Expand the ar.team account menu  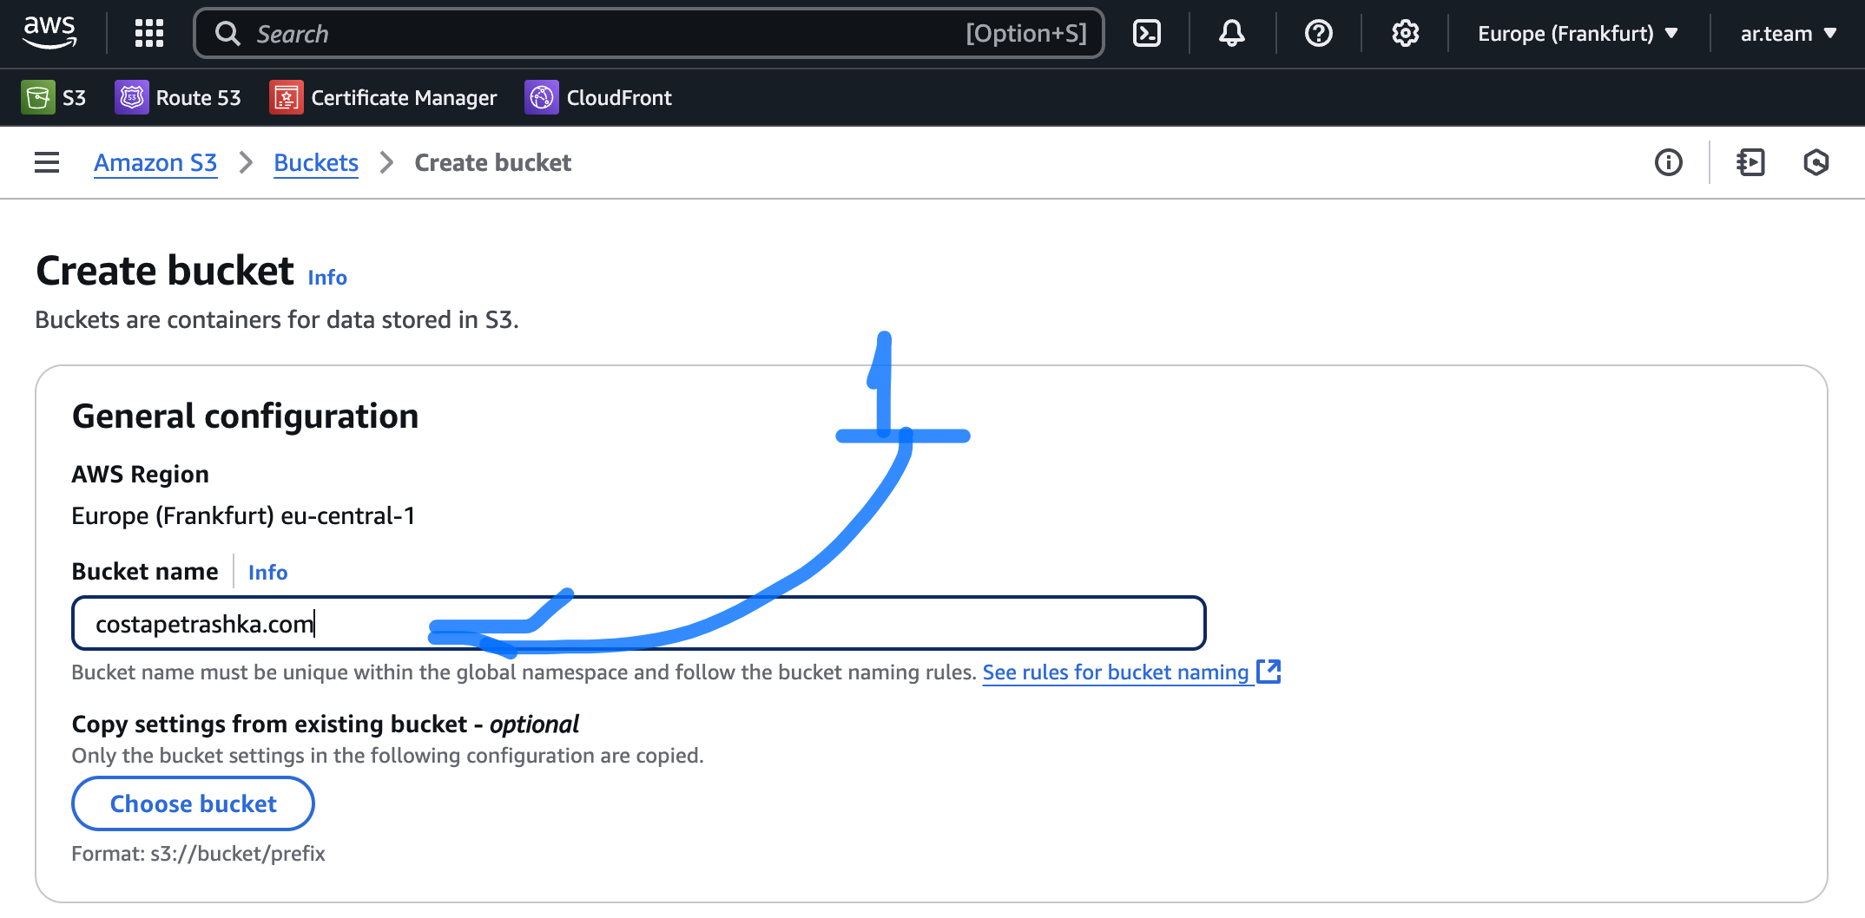click(x=1788, y=33)
